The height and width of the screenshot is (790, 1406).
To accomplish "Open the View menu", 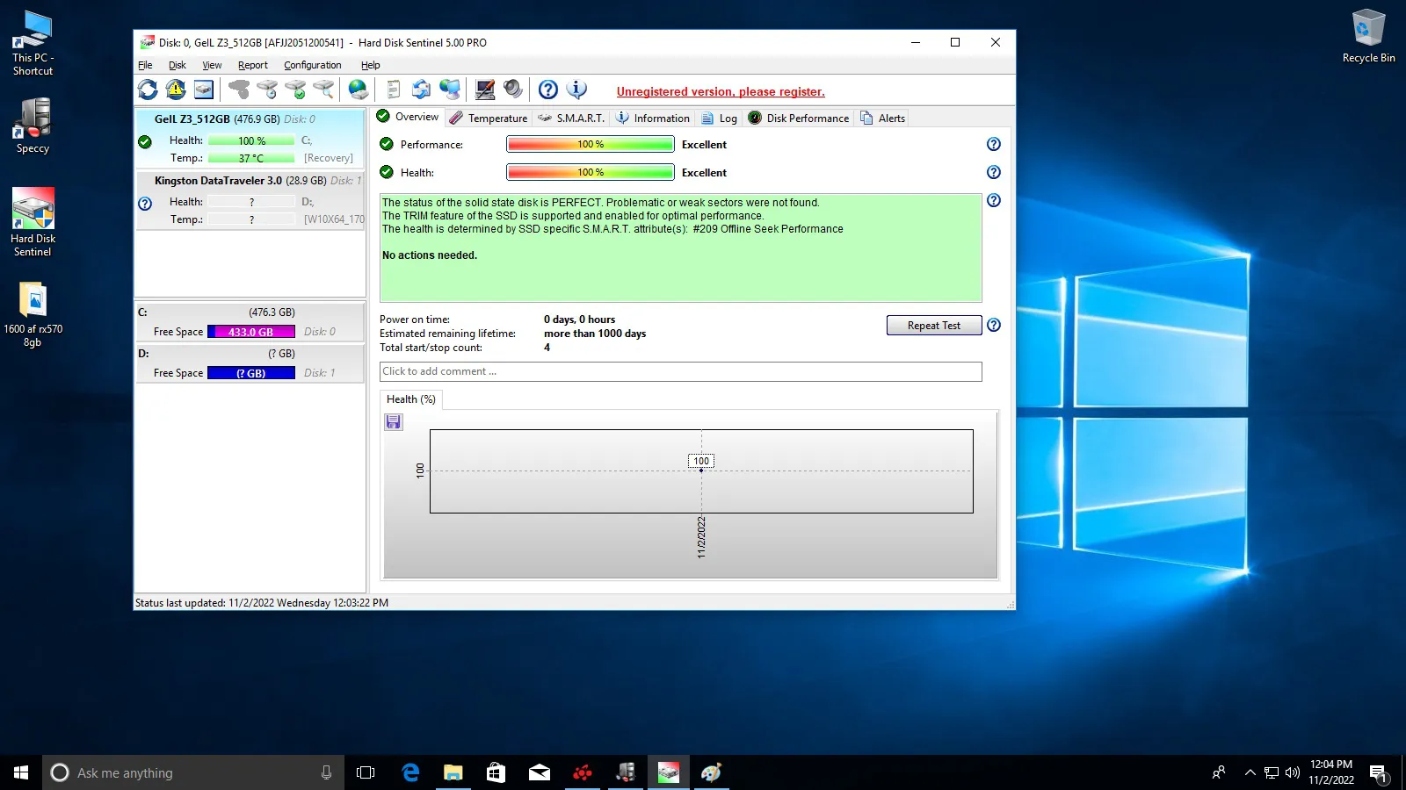I will click(x=212, y=65).
